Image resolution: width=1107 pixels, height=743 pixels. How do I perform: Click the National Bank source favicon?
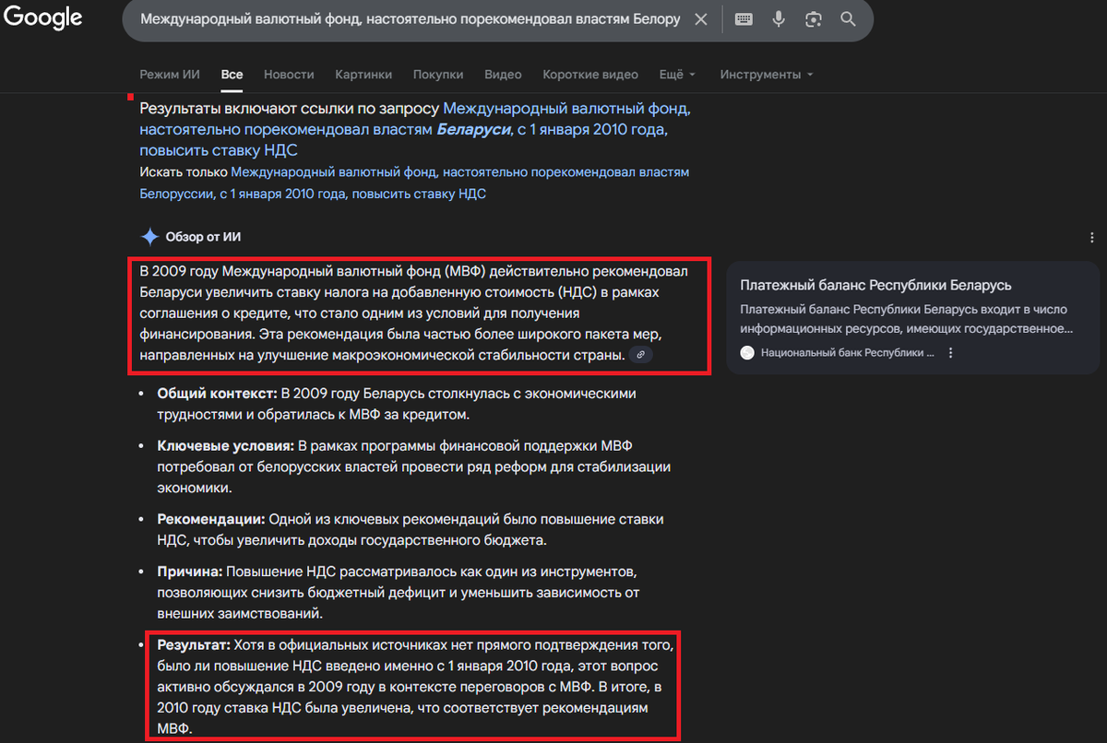click(747, 353)
